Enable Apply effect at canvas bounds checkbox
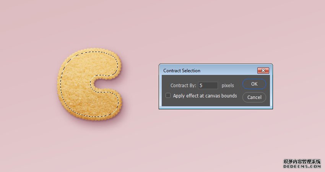This screenshot has height=172, width=325. [168, 96]
